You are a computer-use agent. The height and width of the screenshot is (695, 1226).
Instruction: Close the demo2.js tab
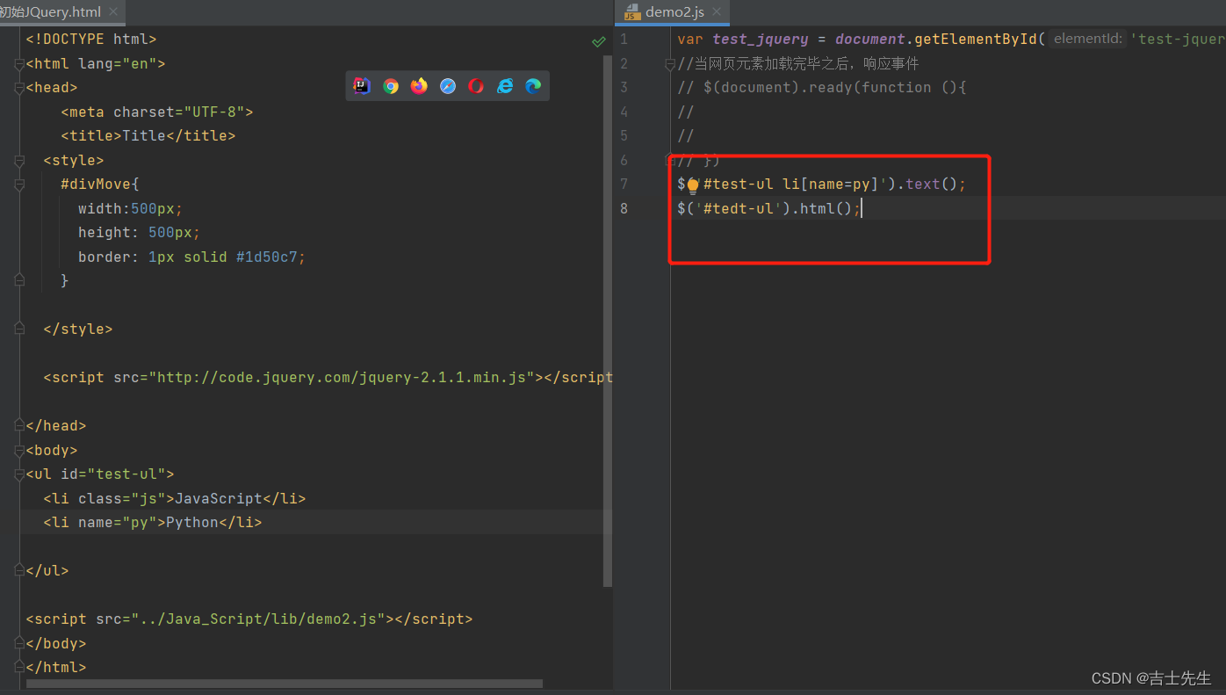click(717, 12)
